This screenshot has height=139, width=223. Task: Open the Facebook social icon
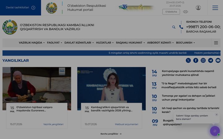(196, 61)
